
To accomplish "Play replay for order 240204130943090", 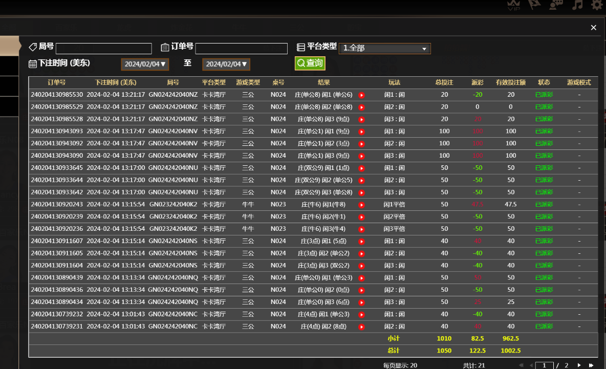I will coord(361,156).
